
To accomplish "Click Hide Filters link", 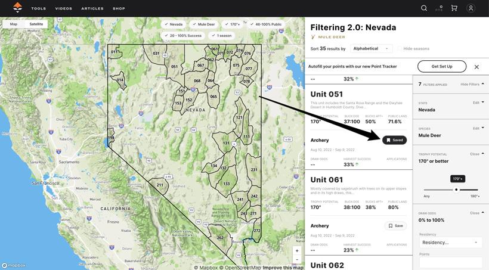I will point(472,84).
